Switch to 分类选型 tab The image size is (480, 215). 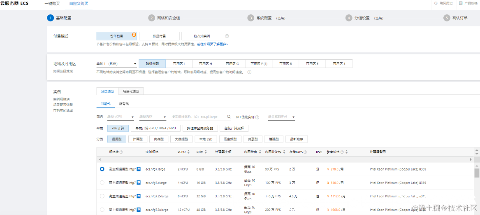tap(107, 91)
